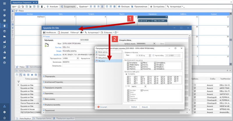233x121 pixels.
Task: Click the person icon in main toolbar
Action: coord(42,6)
